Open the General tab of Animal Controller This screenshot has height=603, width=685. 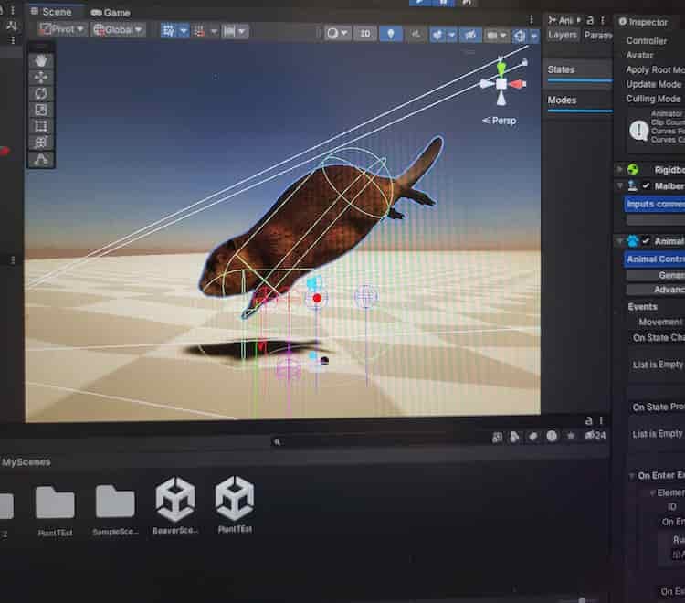pyautogui.click(x=656, y=275)
